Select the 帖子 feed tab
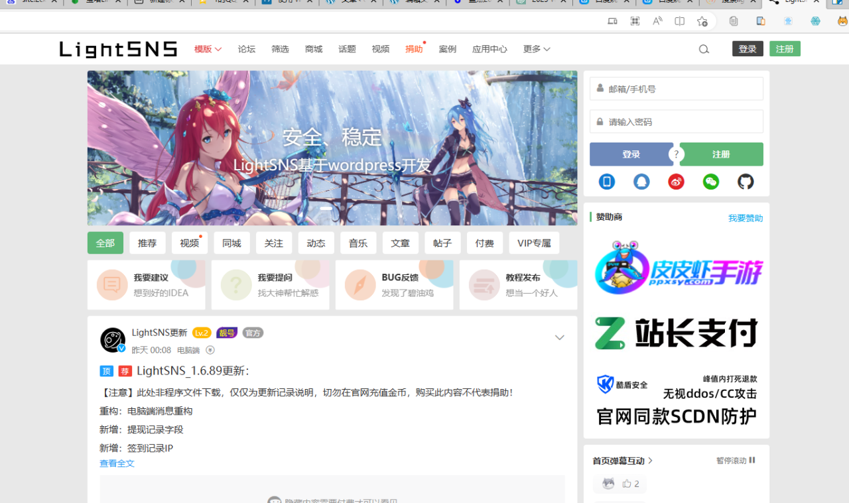The height and width of the screenshot is (503, 849). [x=442, y=243]
